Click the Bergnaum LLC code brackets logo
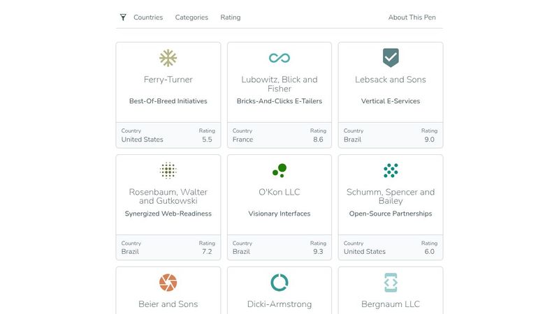 click(x=391, y=283)
